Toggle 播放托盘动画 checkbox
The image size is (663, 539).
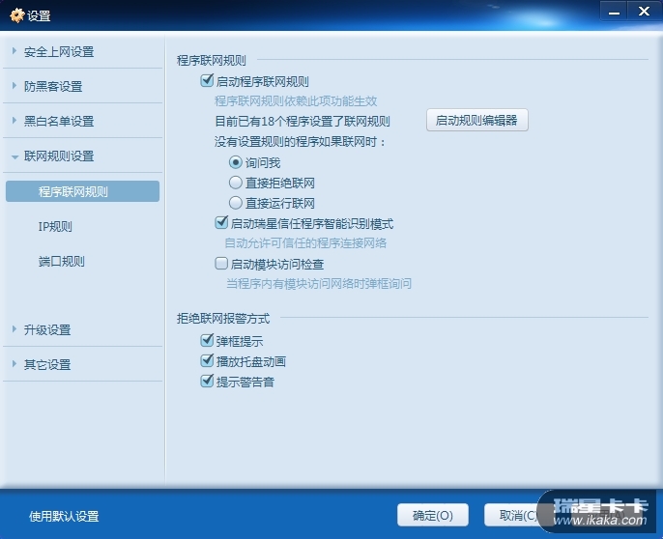pyautogui.click(x=207, y=360)
